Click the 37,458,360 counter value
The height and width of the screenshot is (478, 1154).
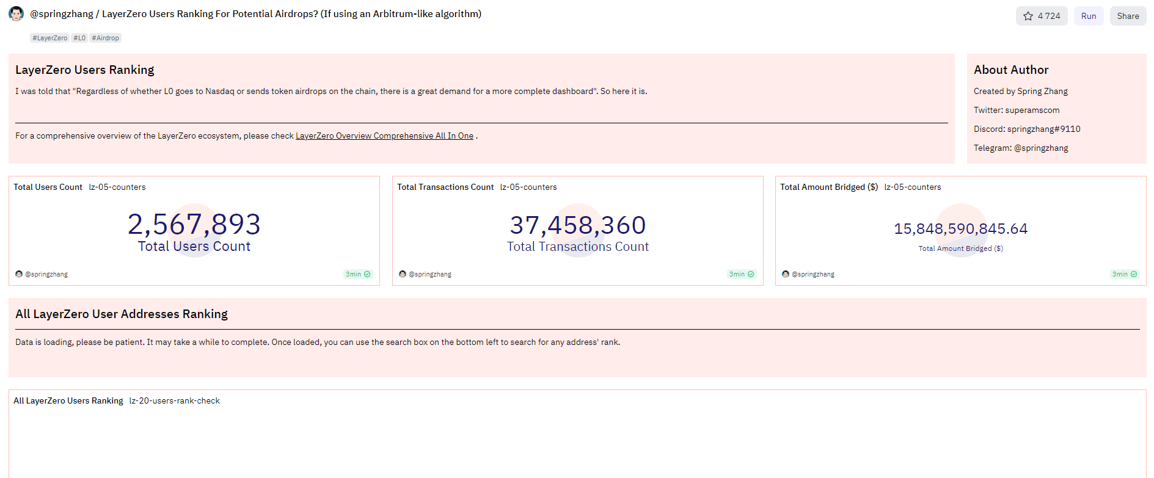point(578,225)
